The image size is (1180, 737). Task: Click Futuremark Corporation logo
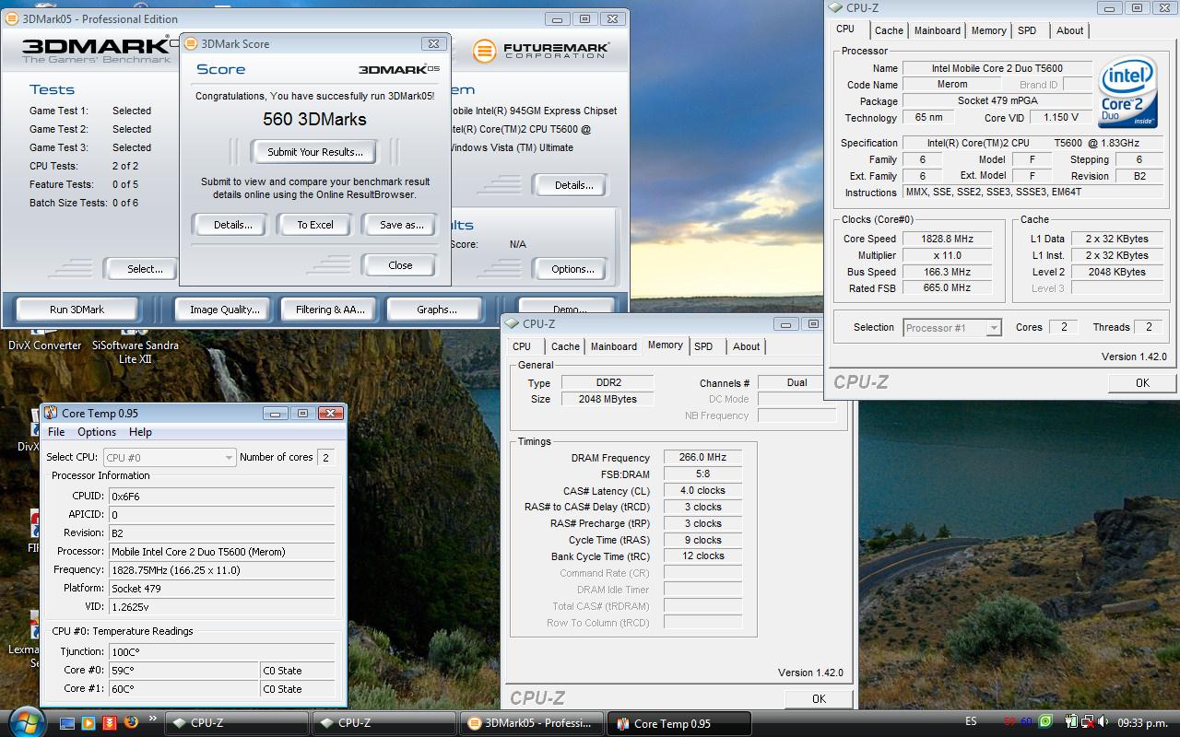tap(541, 51)
